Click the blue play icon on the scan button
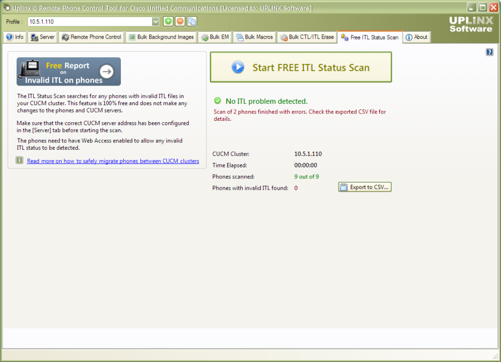 pyautogui.click(x=238, y=68)
